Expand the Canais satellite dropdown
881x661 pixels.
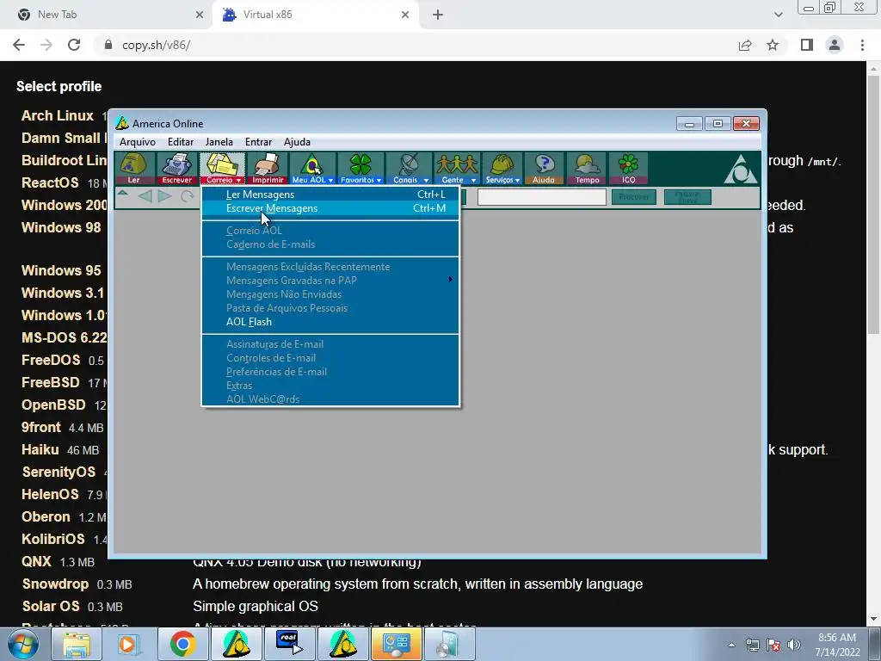click(409, 168)
